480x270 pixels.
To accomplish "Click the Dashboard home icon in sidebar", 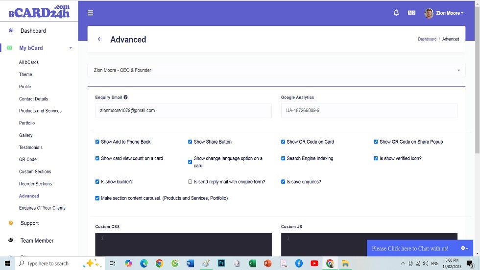I will click(x=11, y=30).
